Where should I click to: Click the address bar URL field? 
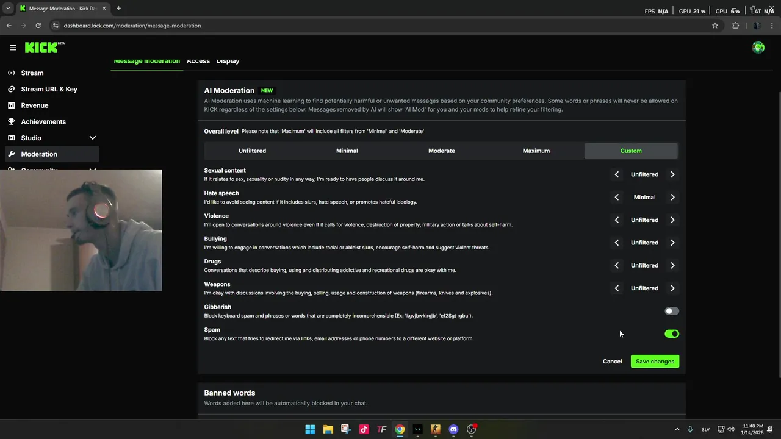click(x=384, y=26)
